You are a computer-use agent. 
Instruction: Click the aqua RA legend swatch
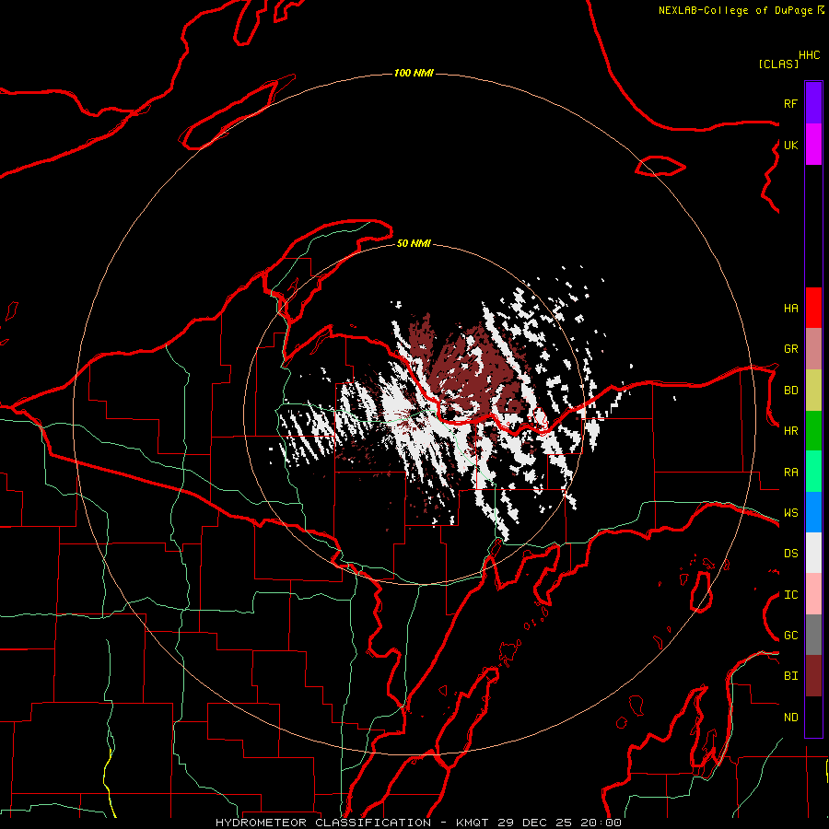point(813,472)
